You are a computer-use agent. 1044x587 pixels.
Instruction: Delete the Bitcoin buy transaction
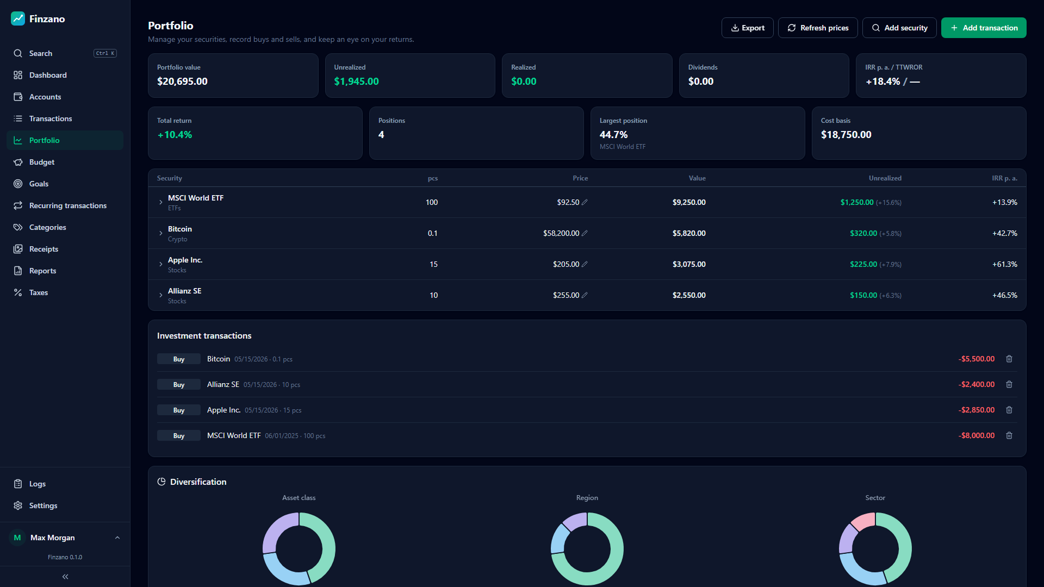(x=1009, y=359)
